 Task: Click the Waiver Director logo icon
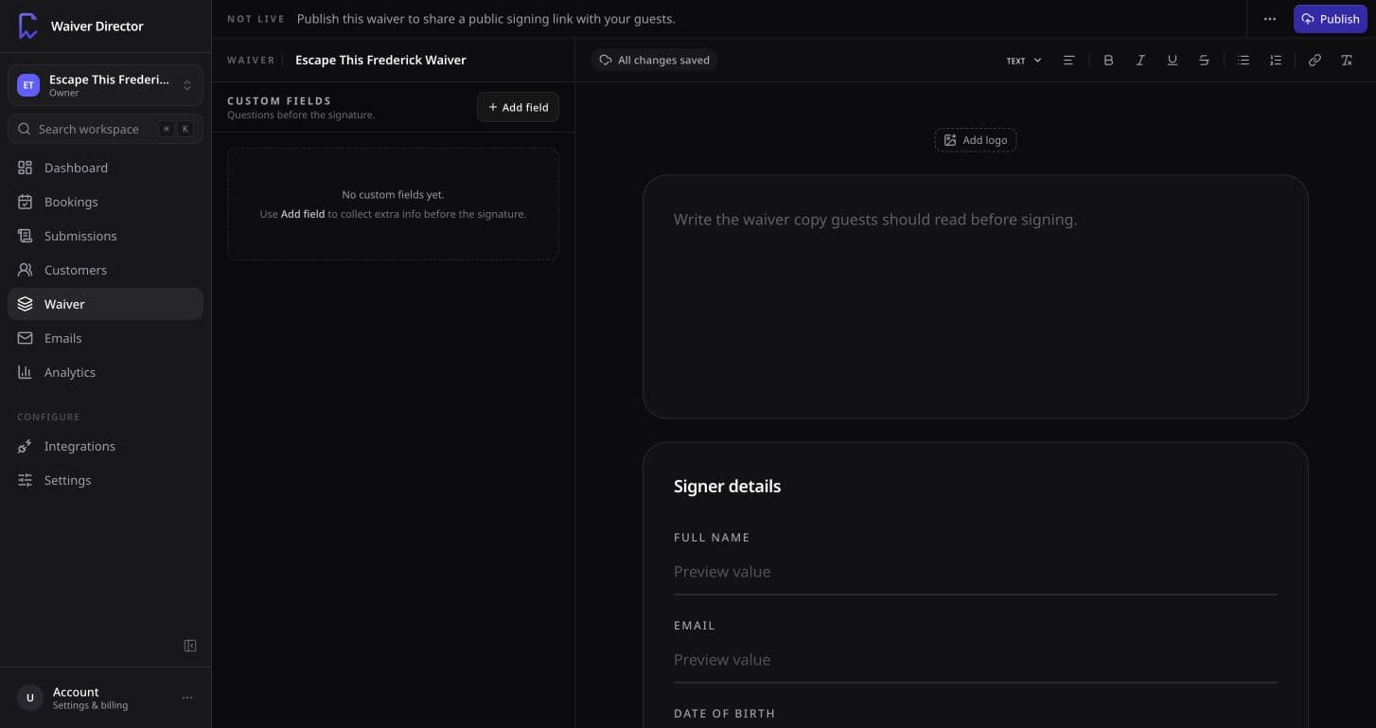pos(28,27)
